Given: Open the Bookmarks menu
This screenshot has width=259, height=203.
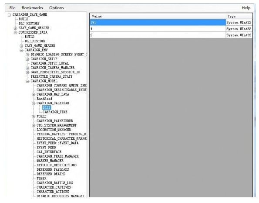Looking at the screenshot, I should [32, 8].
